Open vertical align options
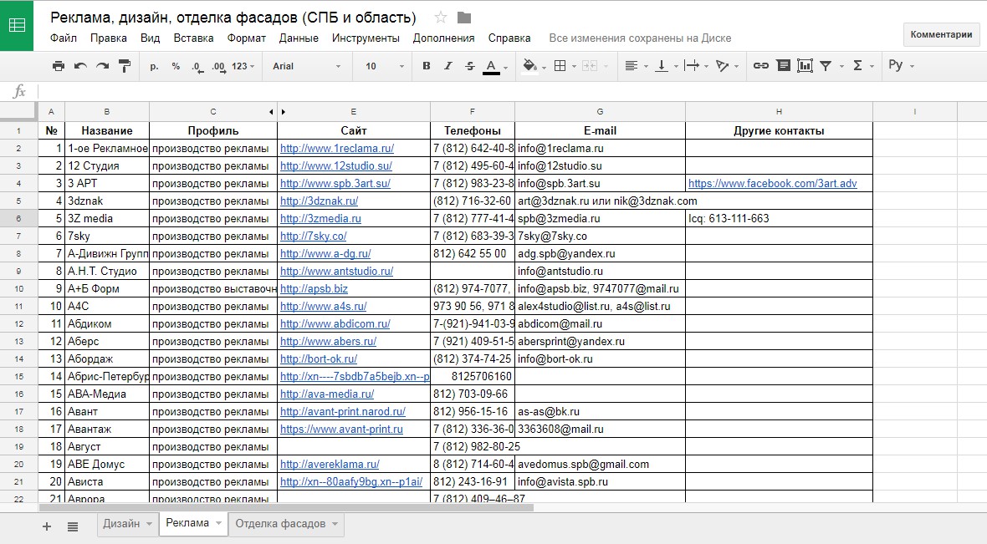 (x=662, y=66)
